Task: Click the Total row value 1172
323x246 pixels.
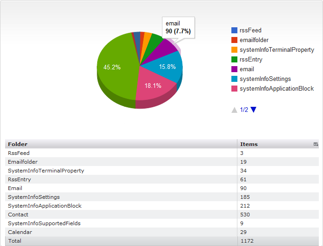Action: 247,241
